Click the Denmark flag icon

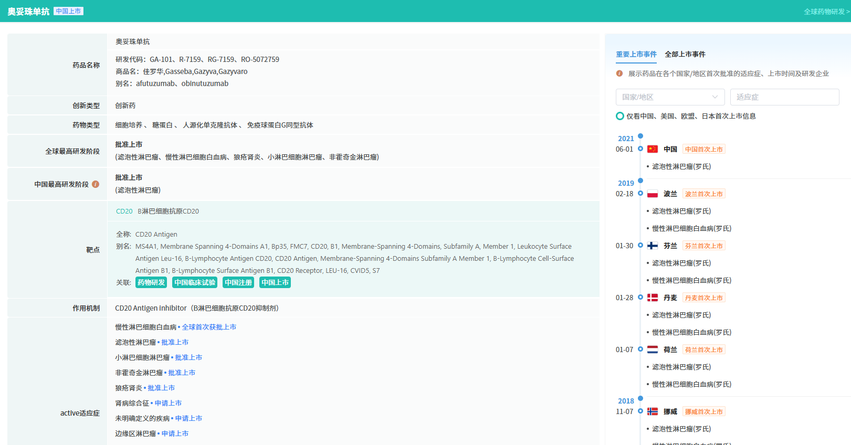(x=653, y=298)
